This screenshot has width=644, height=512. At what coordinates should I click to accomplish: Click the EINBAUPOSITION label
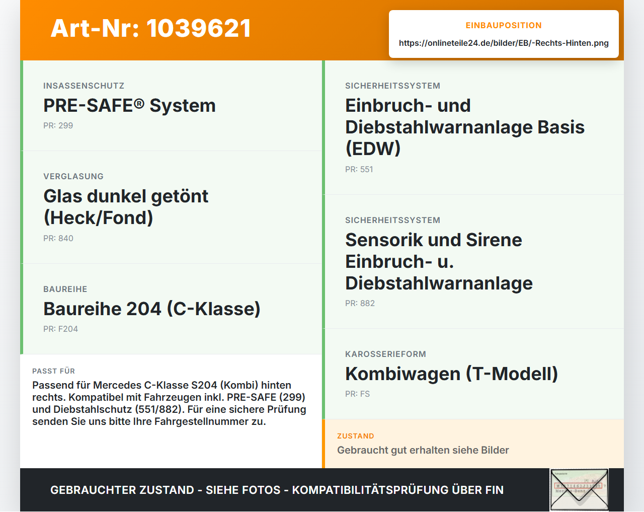tap(504, 25)
